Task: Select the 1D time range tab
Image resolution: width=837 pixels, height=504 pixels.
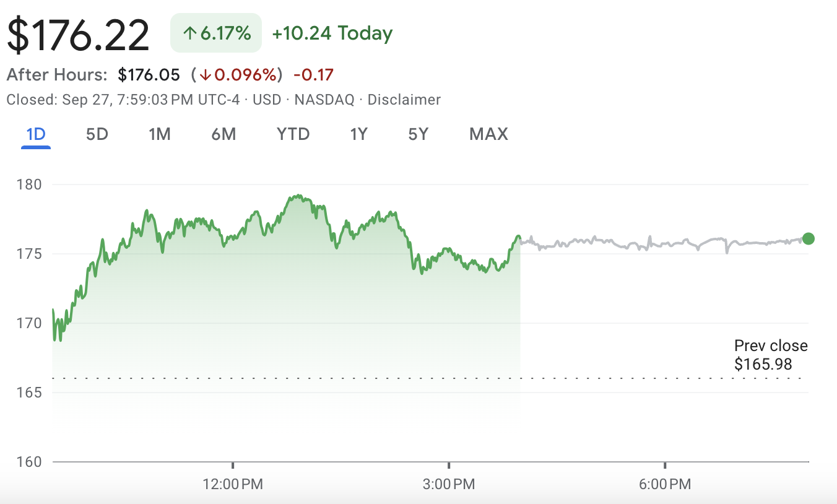Action: click(x=36, y=134)
